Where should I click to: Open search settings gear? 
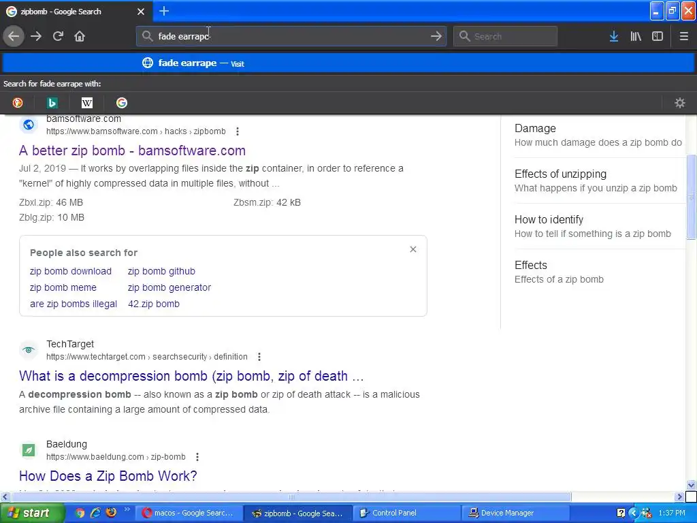pos(680,104)
